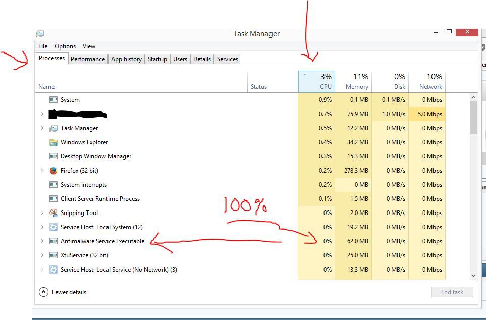Screen dimensions: 486x320
Task: Click the 5.0 Mbps network value
Action: click(430, 114)
